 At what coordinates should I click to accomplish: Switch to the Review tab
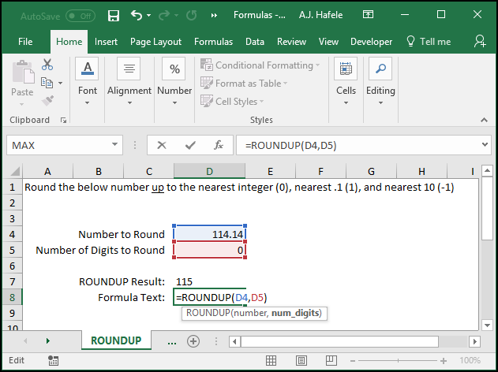click(291, 42)
